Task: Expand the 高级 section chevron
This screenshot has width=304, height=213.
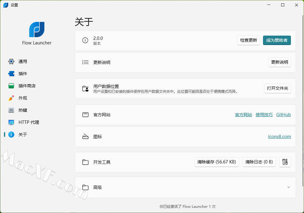Action: 288,187
